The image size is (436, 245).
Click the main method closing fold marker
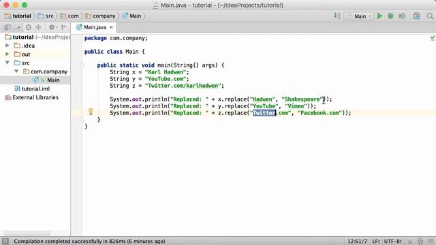pos(82,120)
